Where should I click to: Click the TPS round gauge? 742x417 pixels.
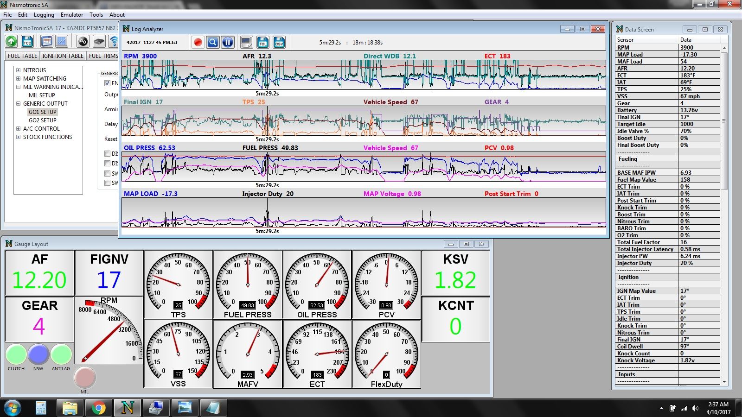click(178, 285)
